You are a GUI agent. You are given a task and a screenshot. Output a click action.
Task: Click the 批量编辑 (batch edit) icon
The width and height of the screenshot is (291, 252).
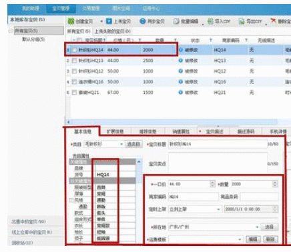(176, 21)
